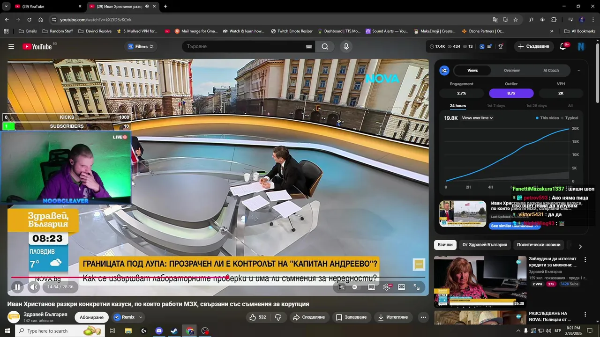Go back in browser history
Image resolution: width=600 pixels, height=337 pixels.
7,20
